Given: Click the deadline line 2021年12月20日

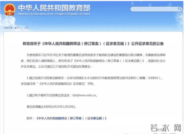Looking at the screenshot, I should 55,107.
